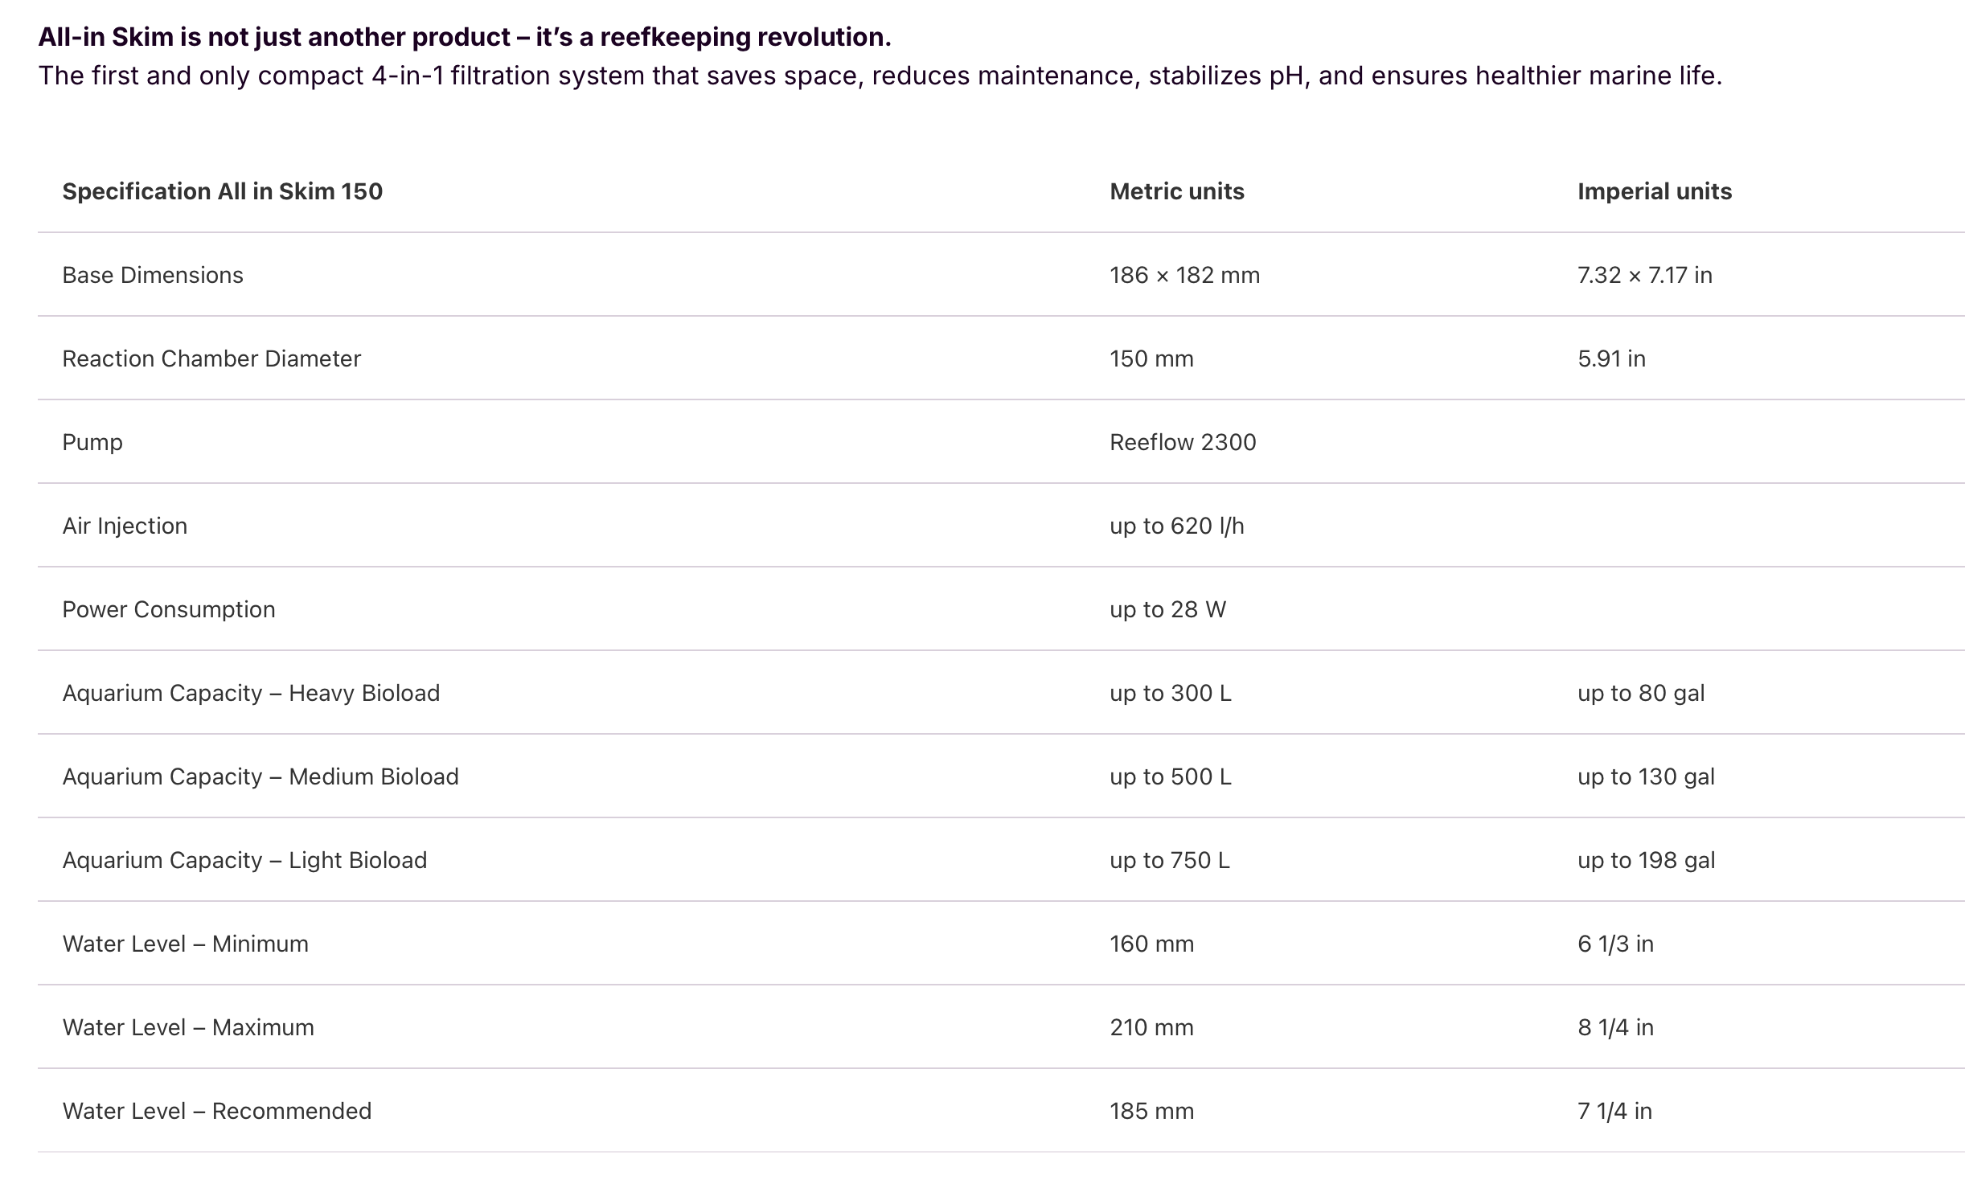
Task: Select the Reaction Chamber Diameter label
Action: click(x=211, y=358)
